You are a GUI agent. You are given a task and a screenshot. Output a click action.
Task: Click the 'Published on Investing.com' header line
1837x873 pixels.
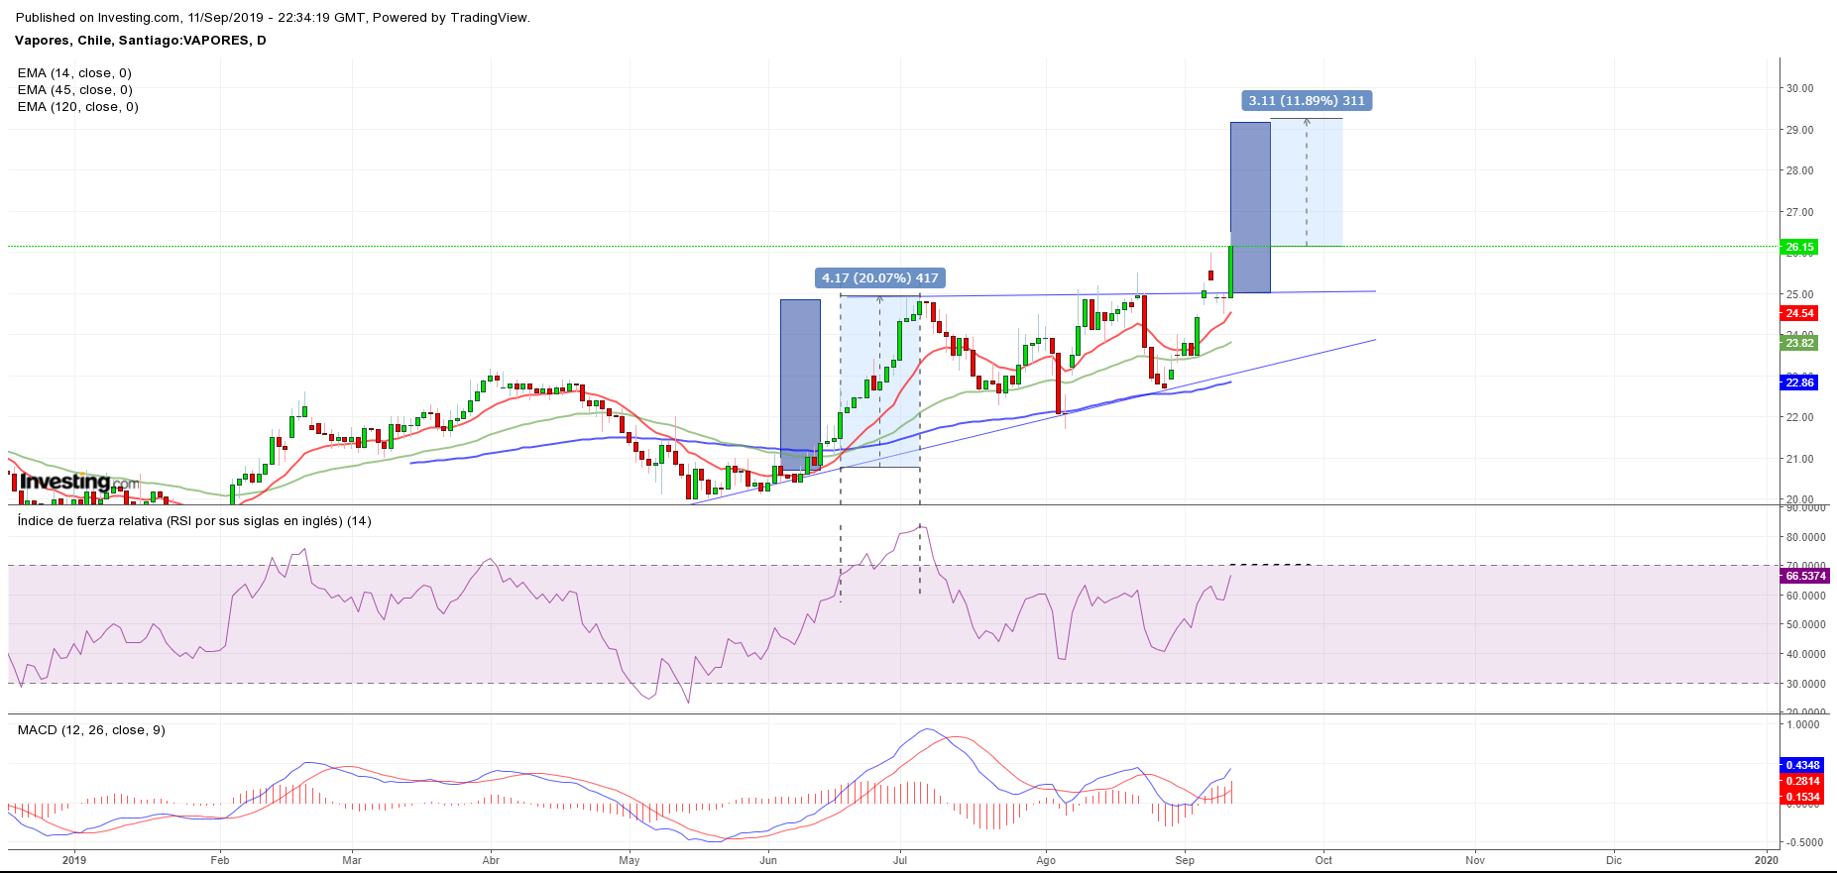pyautogui.click(x=273, y=17)
